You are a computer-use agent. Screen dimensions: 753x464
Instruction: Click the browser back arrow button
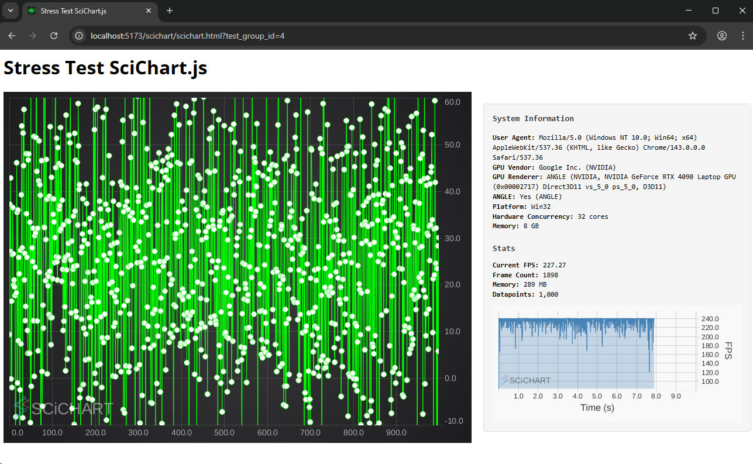click(x=12, y=36)
